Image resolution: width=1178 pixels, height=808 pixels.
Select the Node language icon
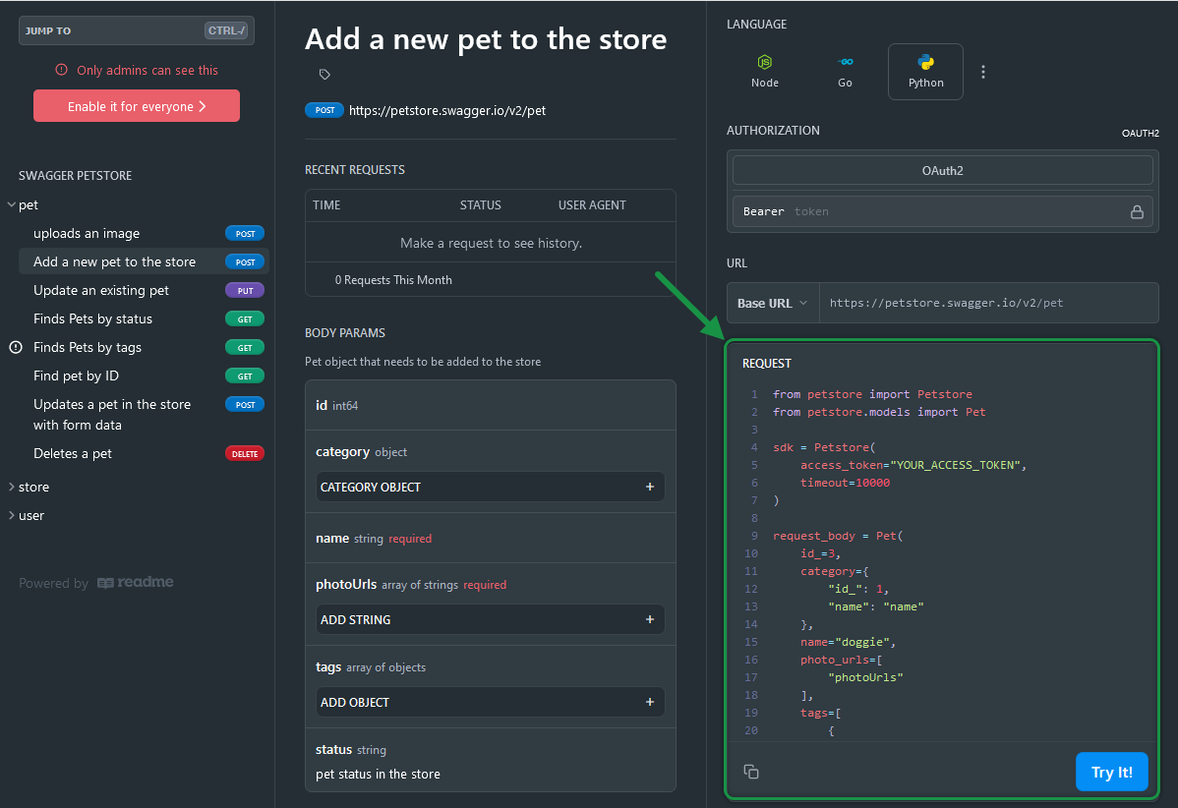pyautogui.click(x=764, y=71)
